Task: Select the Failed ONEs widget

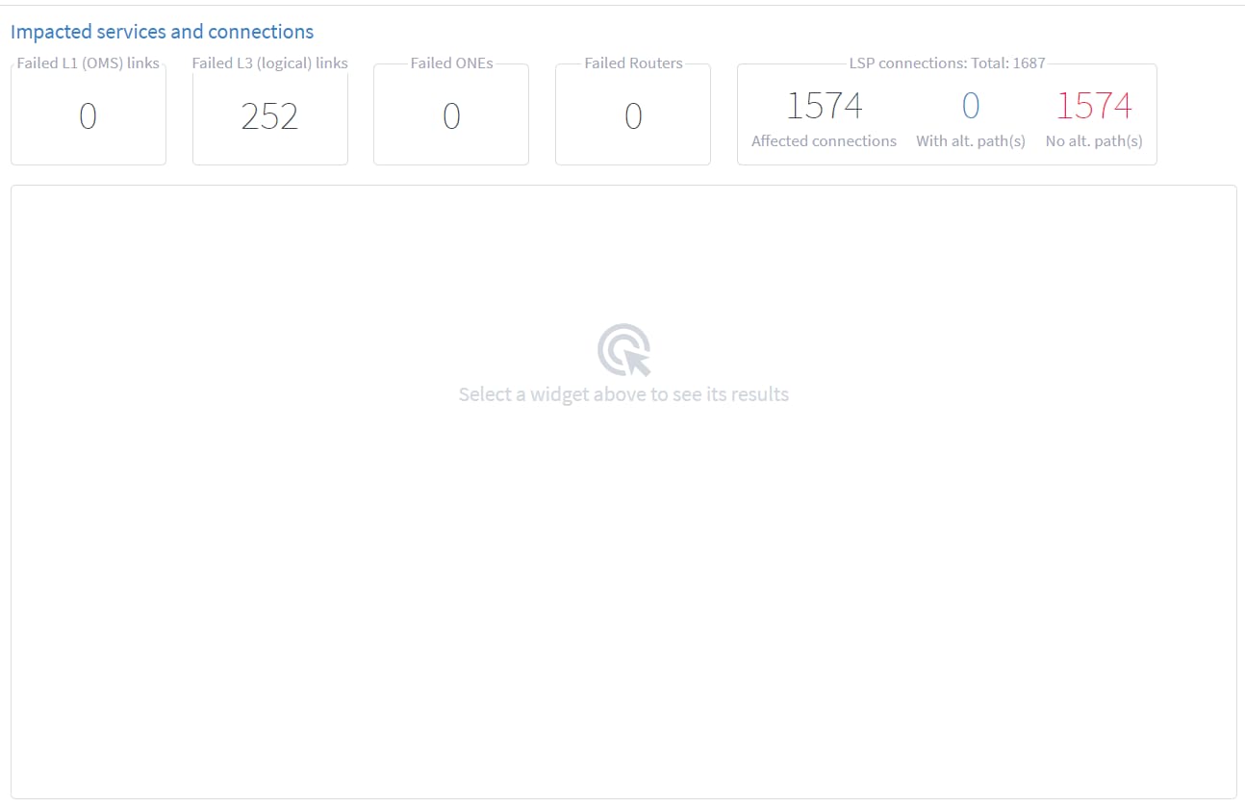Action: point(451,115)
